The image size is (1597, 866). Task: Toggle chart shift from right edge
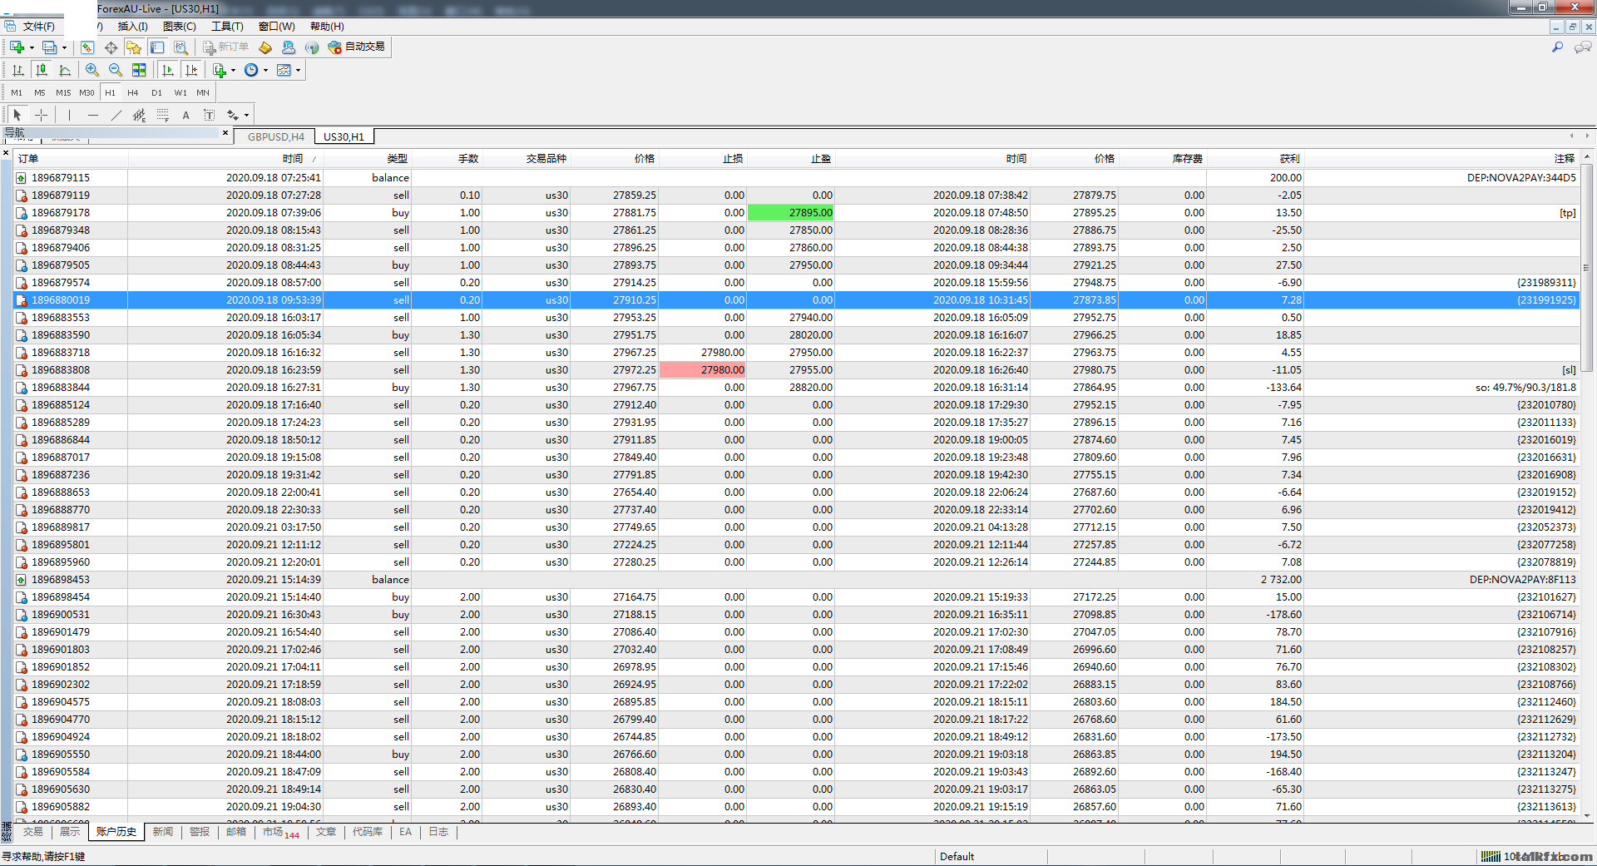click(x=191, y=71)
